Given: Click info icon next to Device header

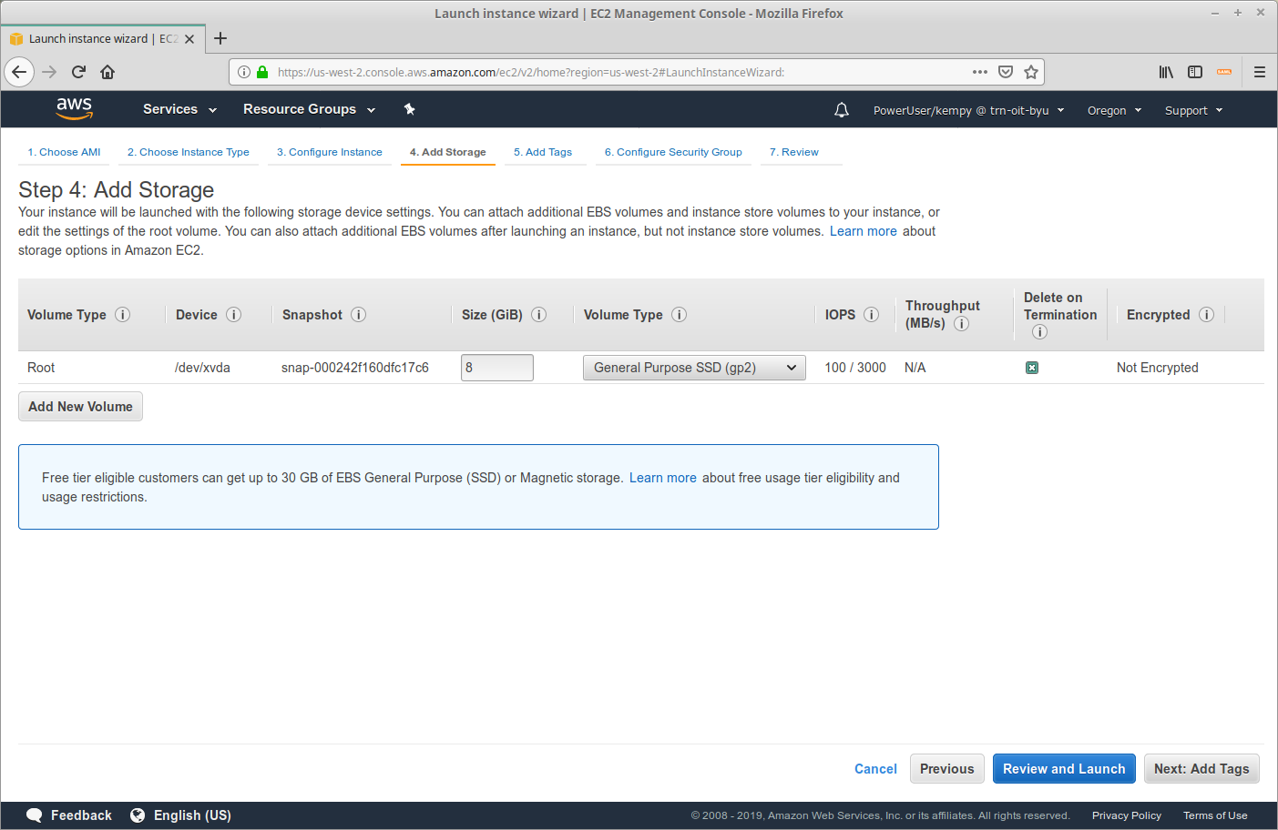Looking at the screenshot, I should coord(233,315).
